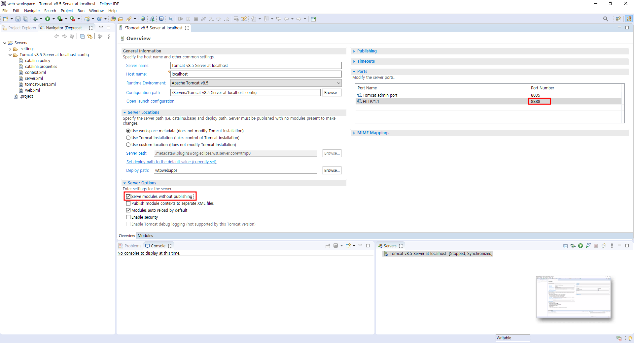The height and width of the screenshot is (343, 634).
Task: Expand the Timeouts section
Action: click(354, 61)
